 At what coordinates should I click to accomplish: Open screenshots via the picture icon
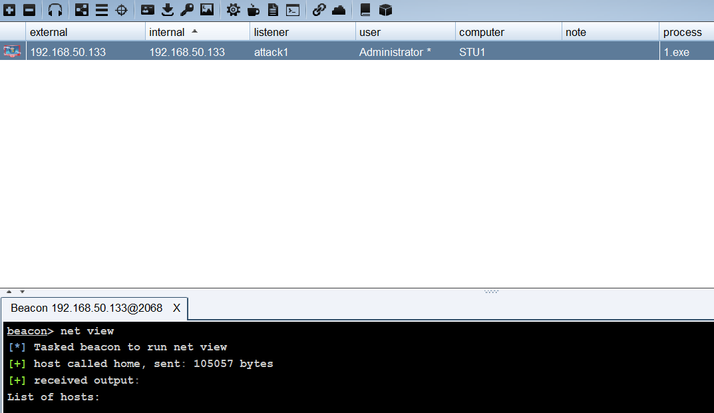click(x=207, y=10)
